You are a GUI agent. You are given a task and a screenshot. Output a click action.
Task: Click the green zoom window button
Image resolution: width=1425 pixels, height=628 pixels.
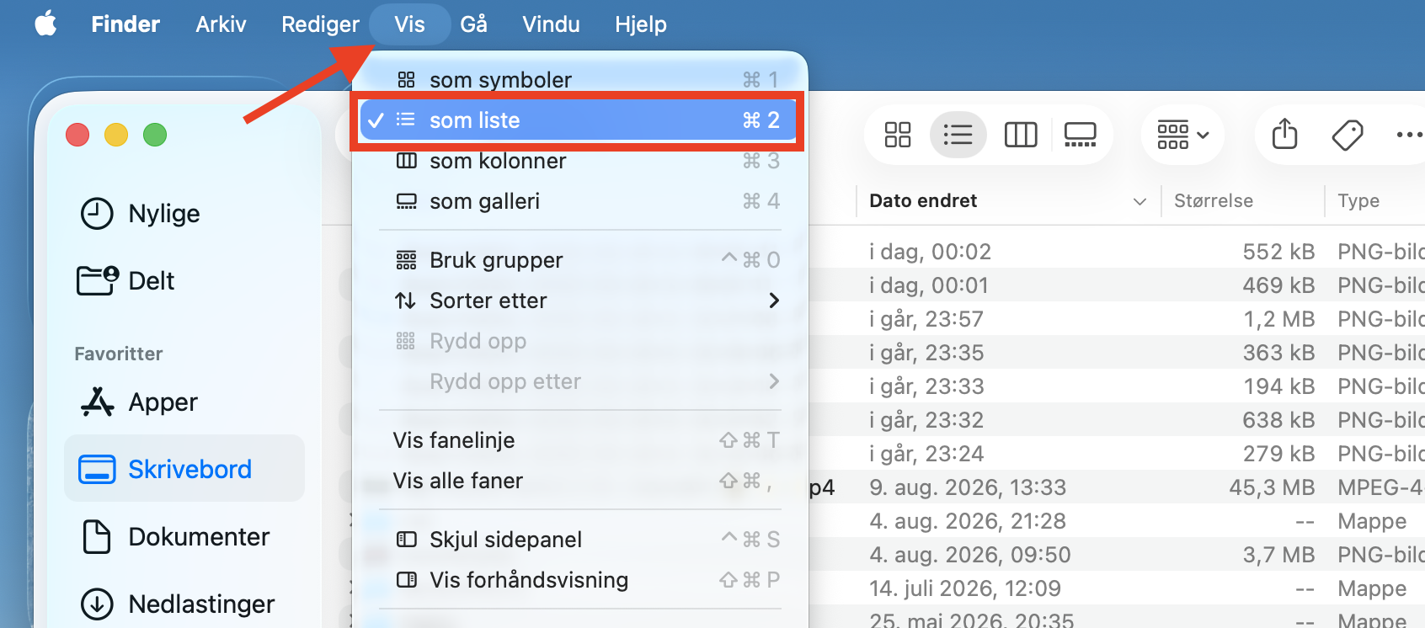pyautogui.click(x=155, y=135)
